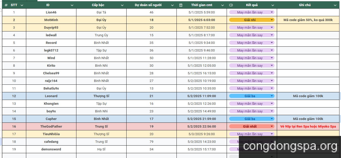
Task: Open the red Giải nhất result chip
Action: pos(252,126)
